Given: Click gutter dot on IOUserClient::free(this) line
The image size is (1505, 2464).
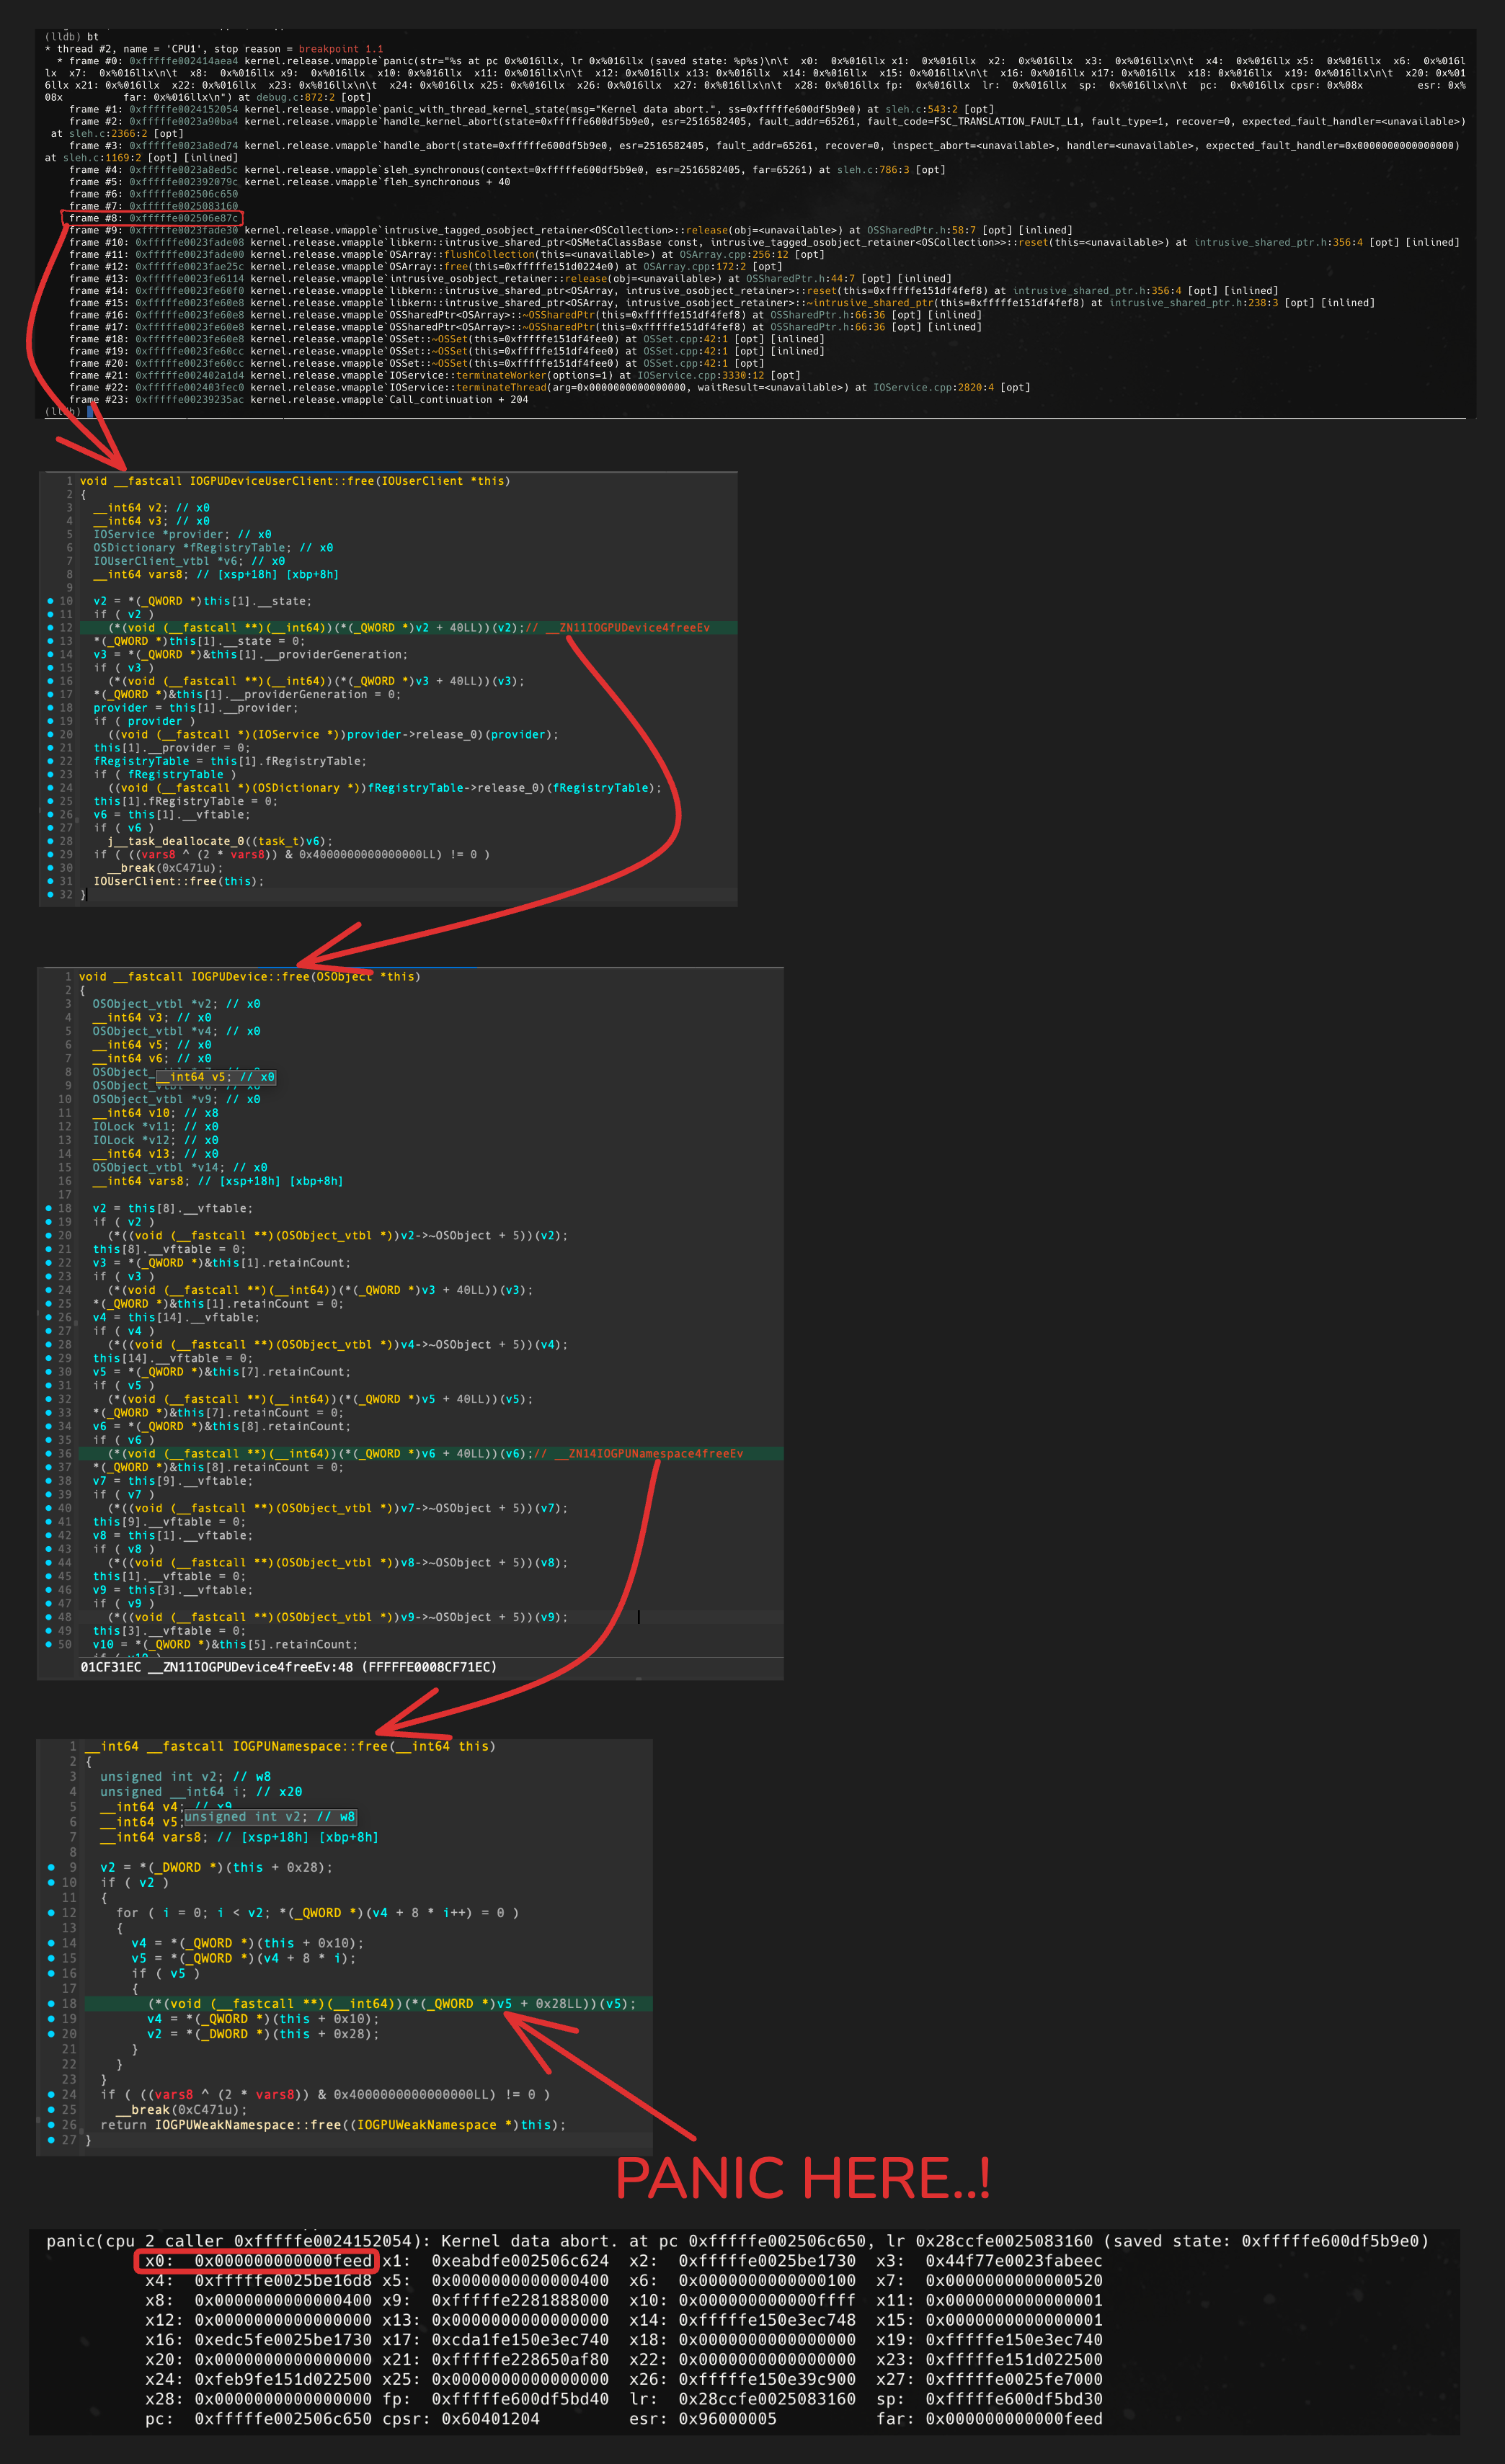Looking at the screenshot, I should click(50, 881).
